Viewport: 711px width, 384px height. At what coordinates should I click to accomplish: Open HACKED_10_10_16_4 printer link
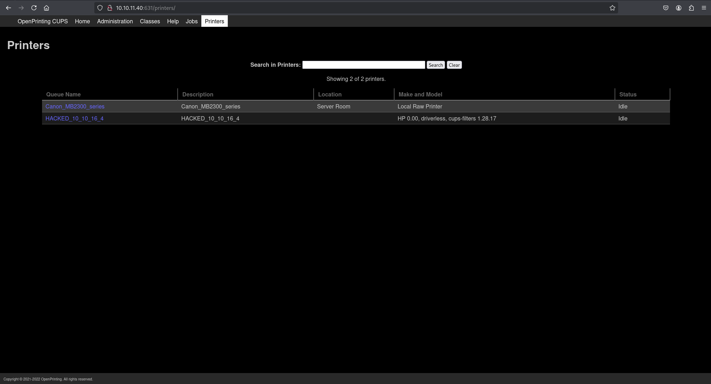75,118
